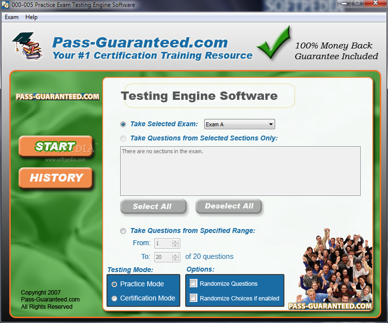388x323 pixels.
Task: Select Certification Mode radio button
Action: click(x=114, y=299)
